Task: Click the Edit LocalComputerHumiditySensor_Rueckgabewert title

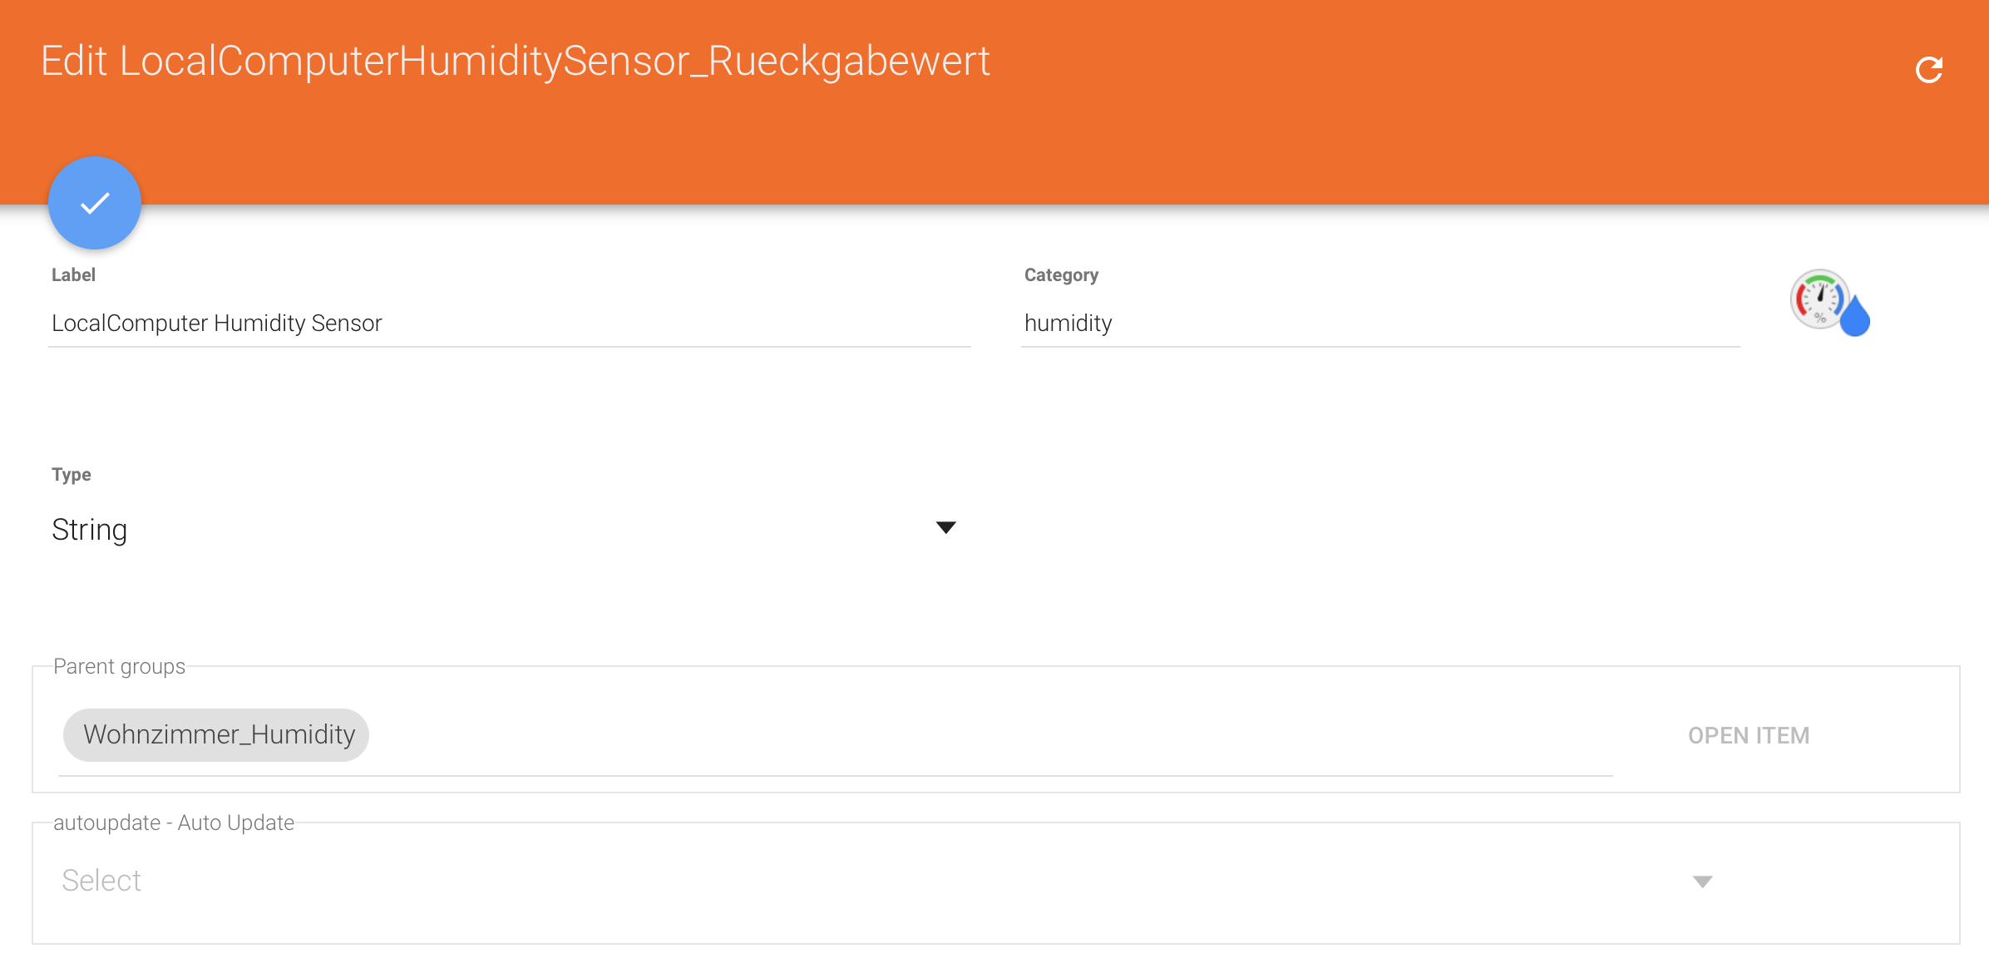Action: [516, 62]
